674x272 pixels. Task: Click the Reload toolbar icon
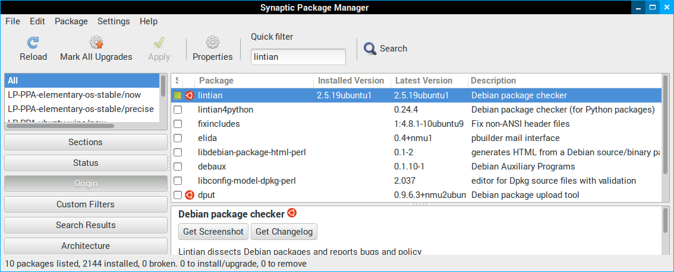(x=33, y=43)
